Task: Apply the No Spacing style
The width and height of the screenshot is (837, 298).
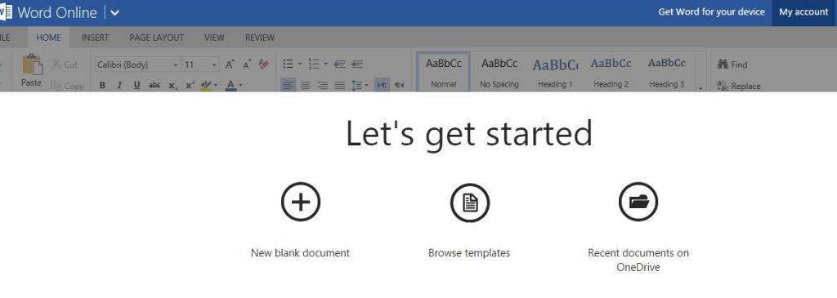Action: pos(499,73)
